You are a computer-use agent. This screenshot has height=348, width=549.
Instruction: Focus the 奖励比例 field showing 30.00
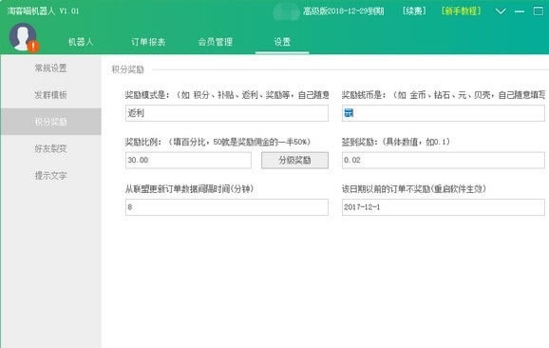click(188, 160)
